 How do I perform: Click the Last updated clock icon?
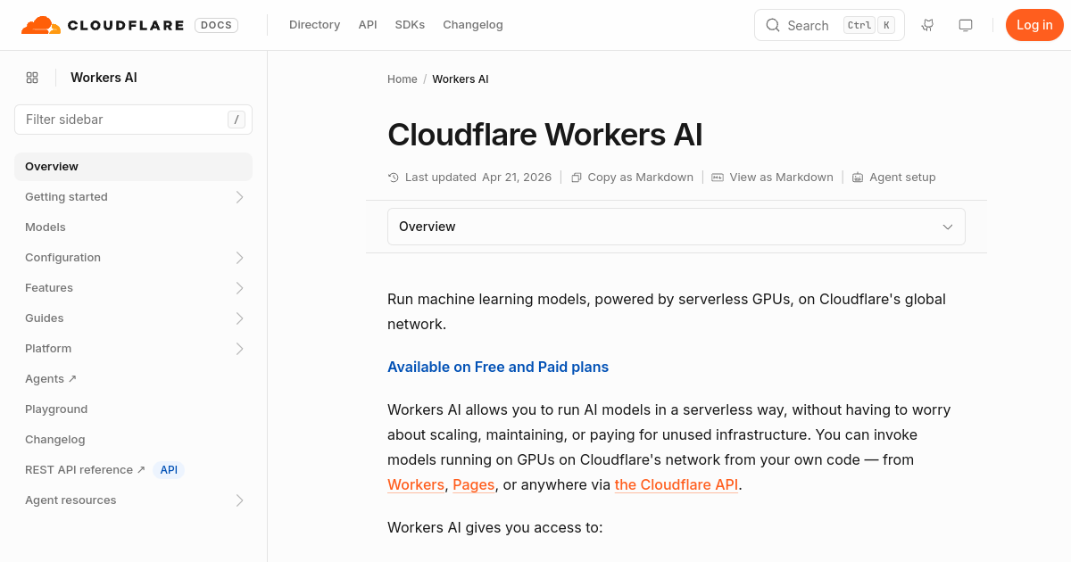click(394, 178)
